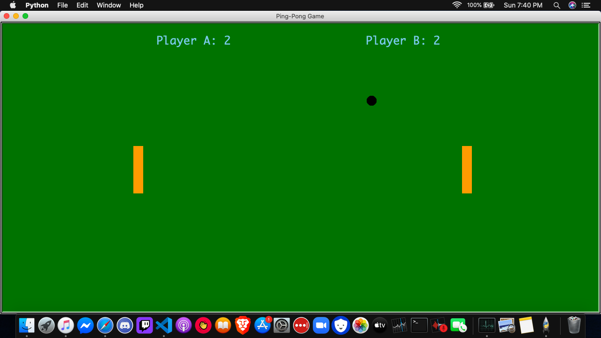The width and height of the screenshot is (601, 338).
Task: Open Visual Studio Code from the dock
Action: (x=164, y=325)
